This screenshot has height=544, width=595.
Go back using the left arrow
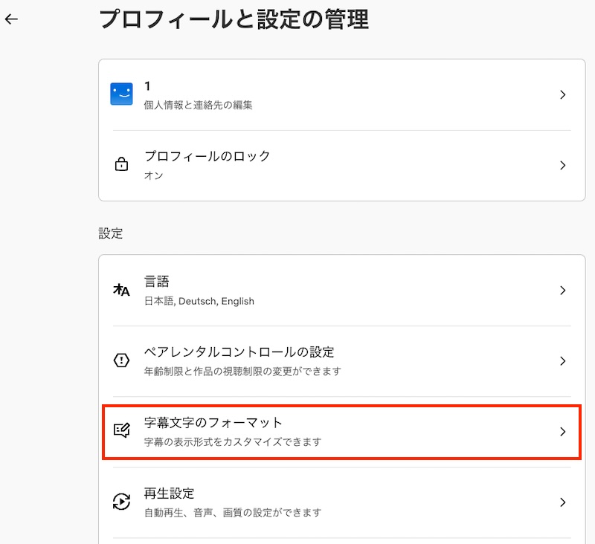point(11,19)
